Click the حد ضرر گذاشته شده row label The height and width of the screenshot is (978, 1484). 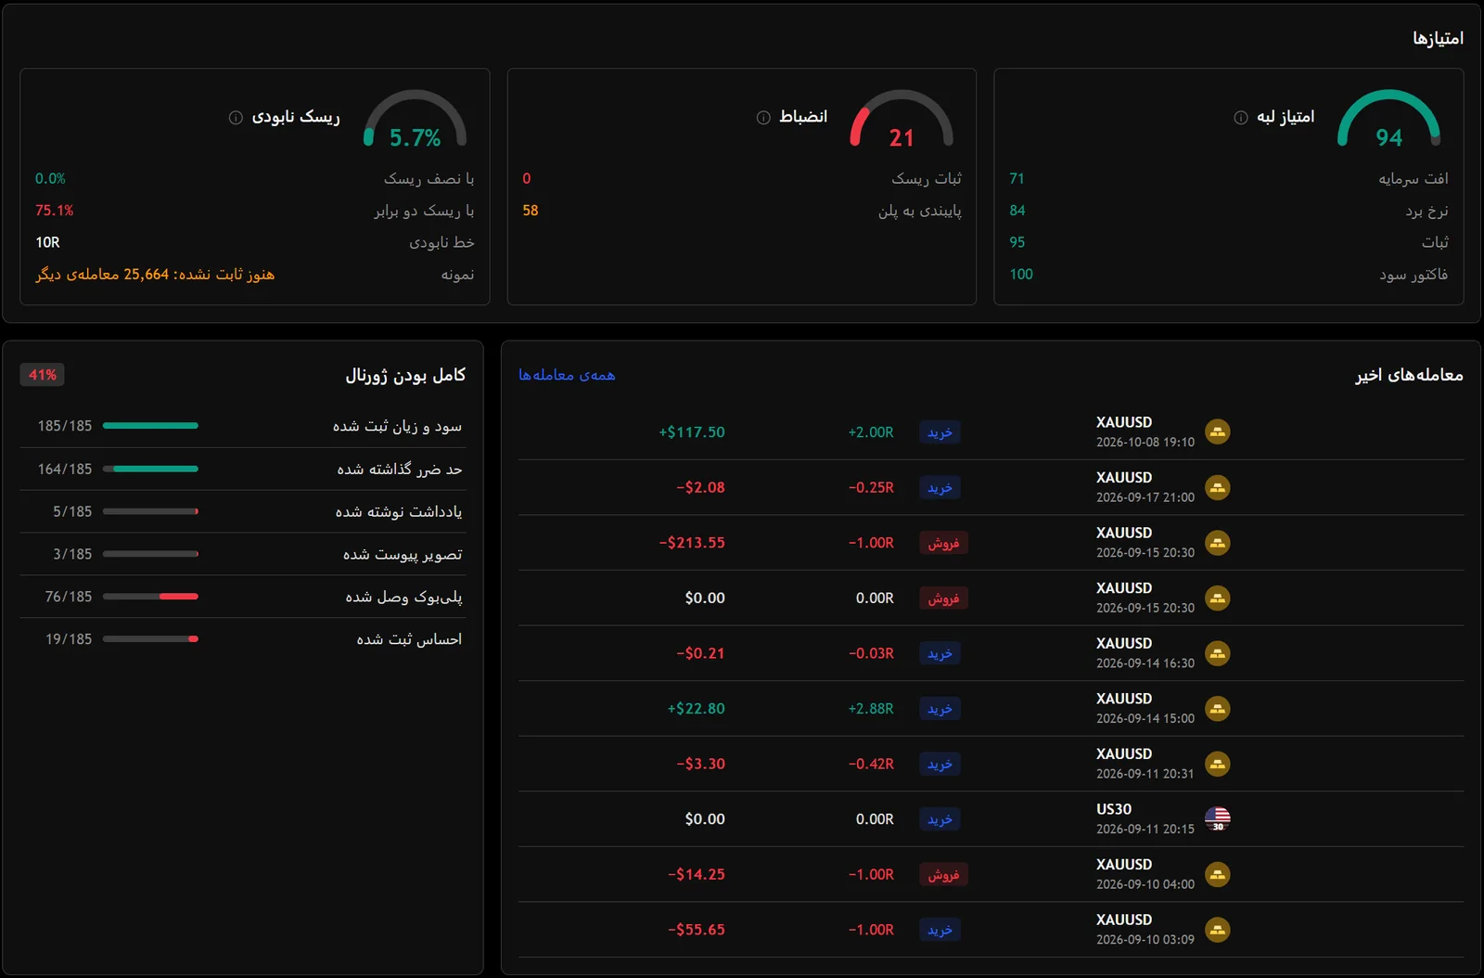click(400, 469)
